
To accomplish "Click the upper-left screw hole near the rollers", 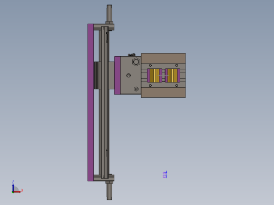I will coord(150,65).
